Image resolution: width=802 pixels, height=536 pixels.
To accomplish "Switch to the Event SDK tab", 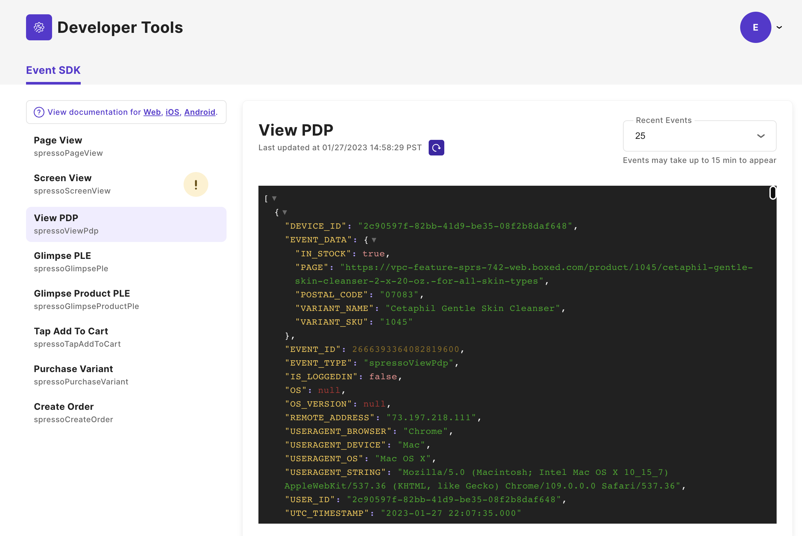I will 53,70.
